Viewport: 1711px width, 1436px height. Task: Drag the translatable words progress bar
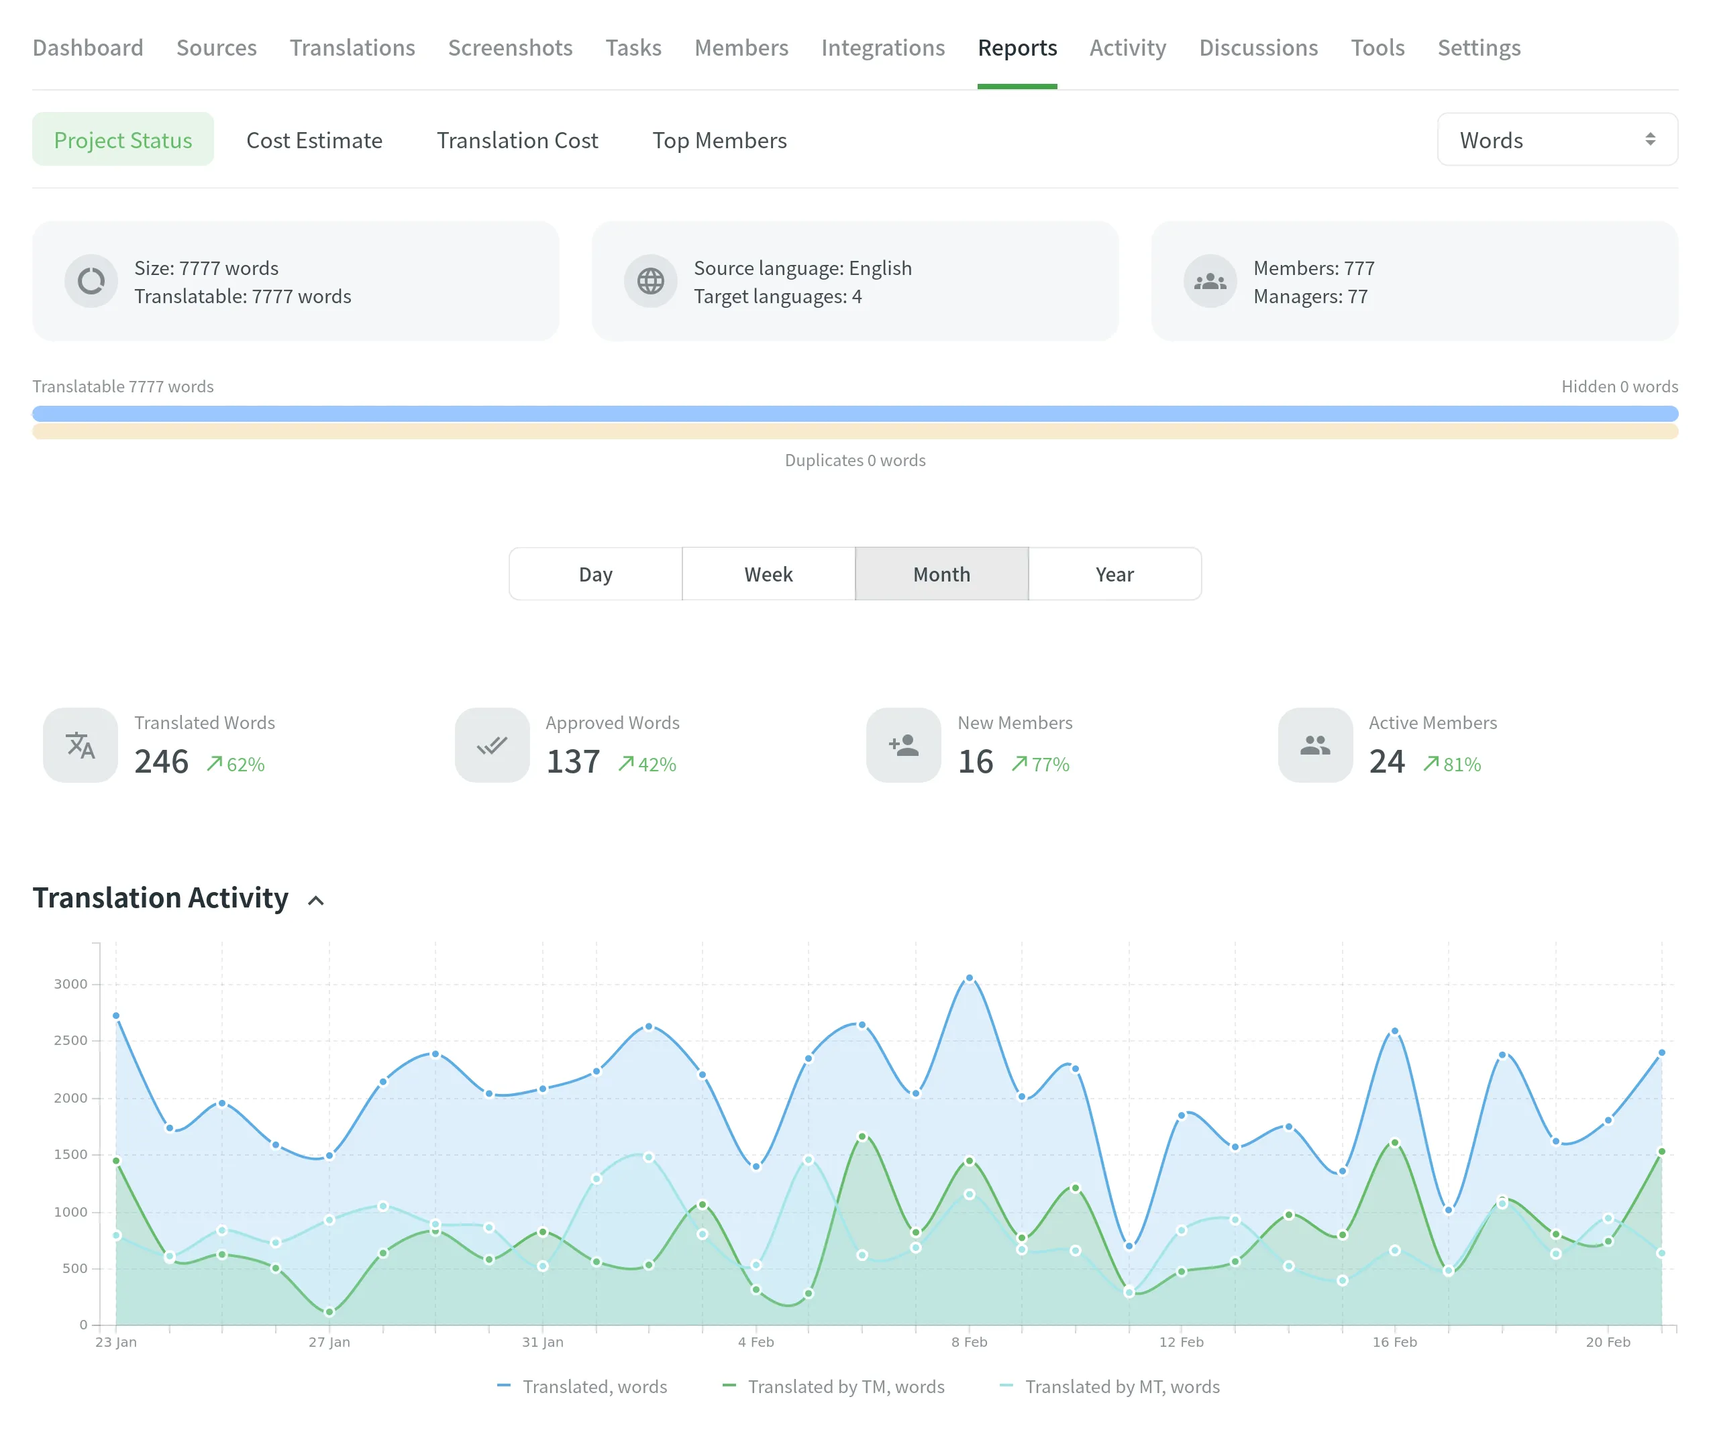coord(855,413)
